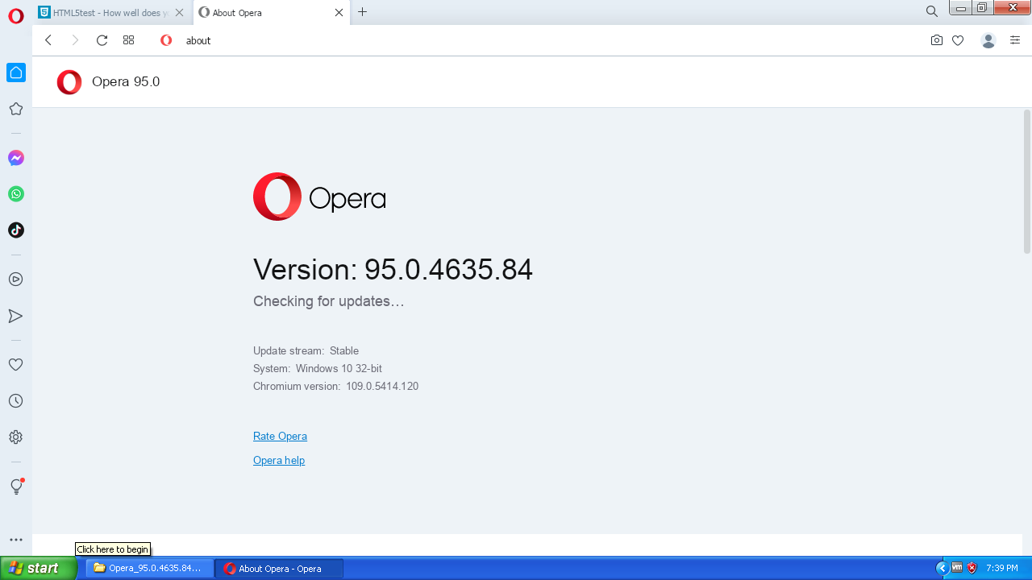Select the About Opera taskbar button
1032x580 pixels.
click(279, 568)
